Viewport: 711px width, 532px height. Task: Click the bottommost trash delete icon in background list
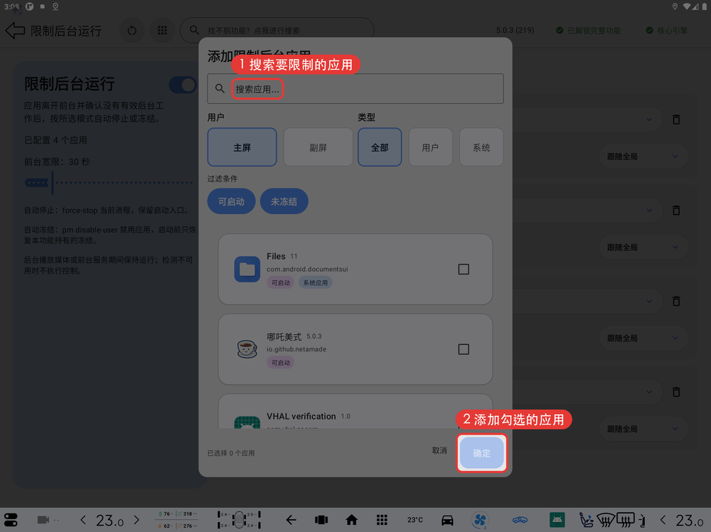pos(676,391)
